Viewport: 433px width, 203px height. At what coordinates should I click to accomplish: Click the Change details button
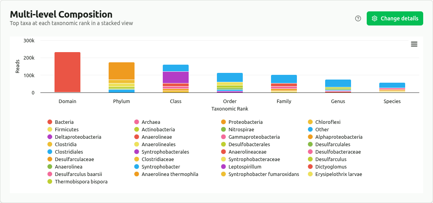click(395, 18)
